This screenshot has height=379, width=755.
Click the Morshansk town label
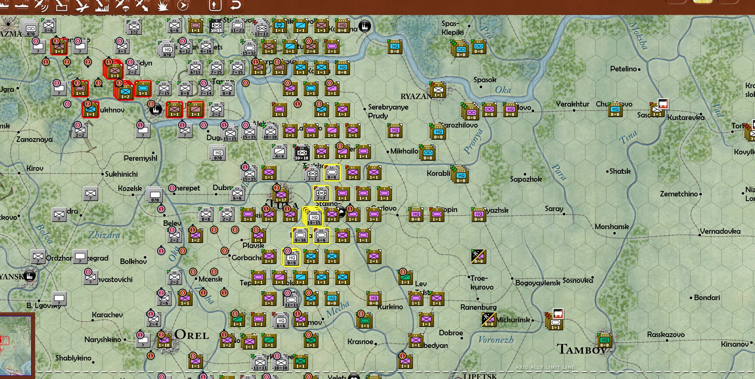coord(612,227)
